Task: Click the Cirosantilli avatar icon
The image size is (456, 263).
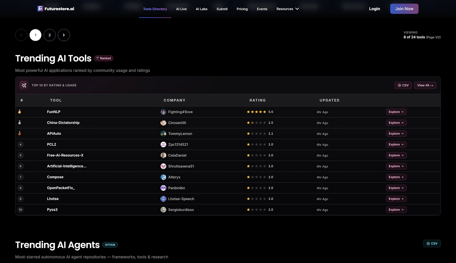Action: pyautogui.click(x=163, y=123)
